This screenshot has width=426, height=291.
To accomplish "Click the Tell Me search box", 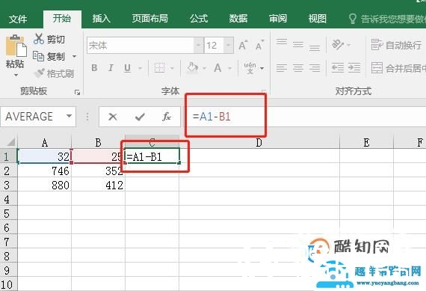I will point(387,19).
